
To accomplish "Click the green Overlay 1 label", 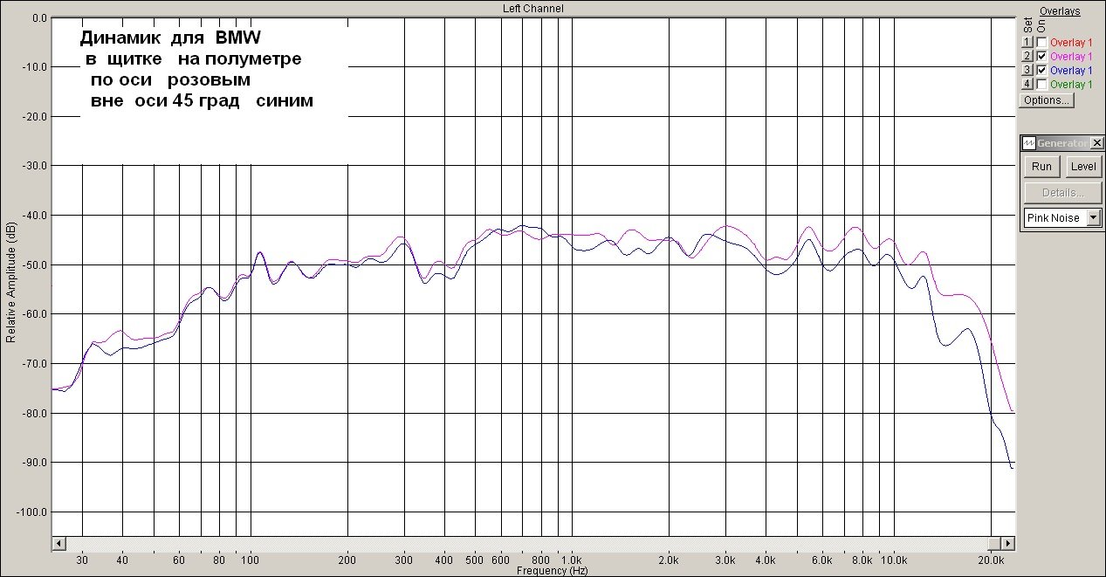I will [x=1070, y=85].
